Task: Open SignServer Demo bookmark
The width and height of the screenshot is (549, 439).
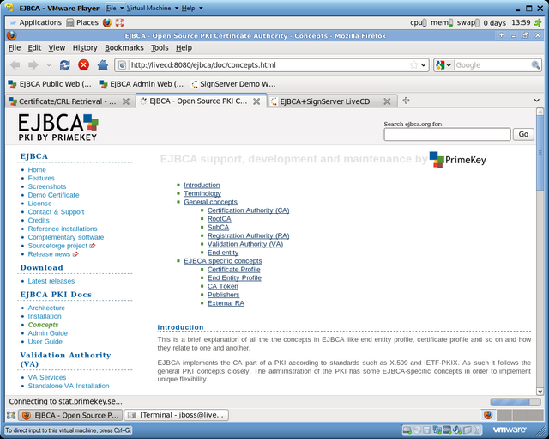Action: [233, 84]
